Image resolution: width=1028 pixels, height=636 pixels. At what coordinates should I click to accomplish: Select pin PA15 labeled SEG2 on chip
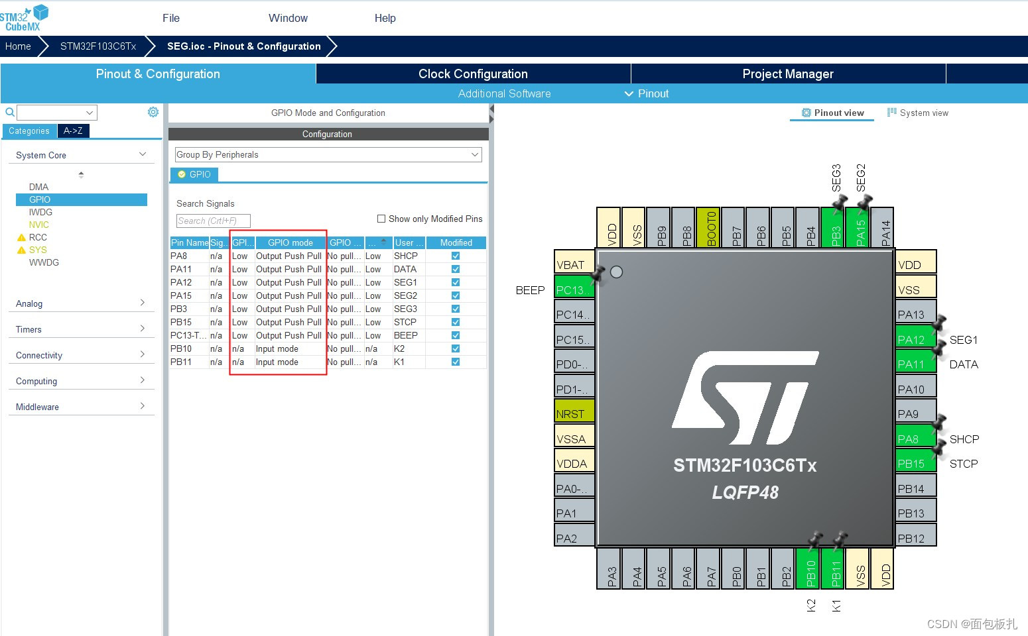coord(858,227)
